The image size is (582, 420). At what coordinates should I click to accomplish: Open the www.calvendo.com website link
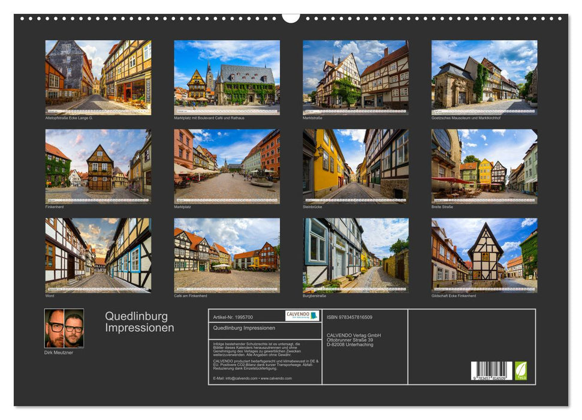pyautogui.click(x=276, y=378)
